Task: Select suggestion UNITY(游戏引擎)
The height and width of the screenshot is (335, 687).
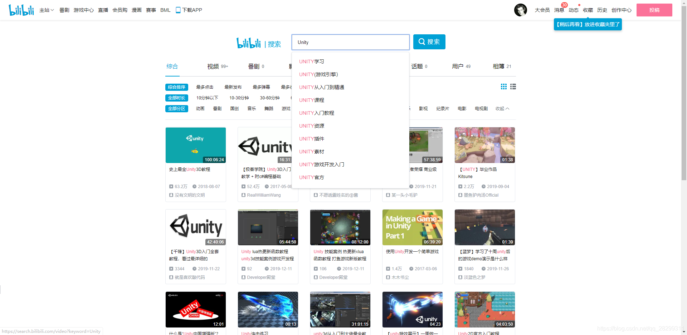Action: 350,74
